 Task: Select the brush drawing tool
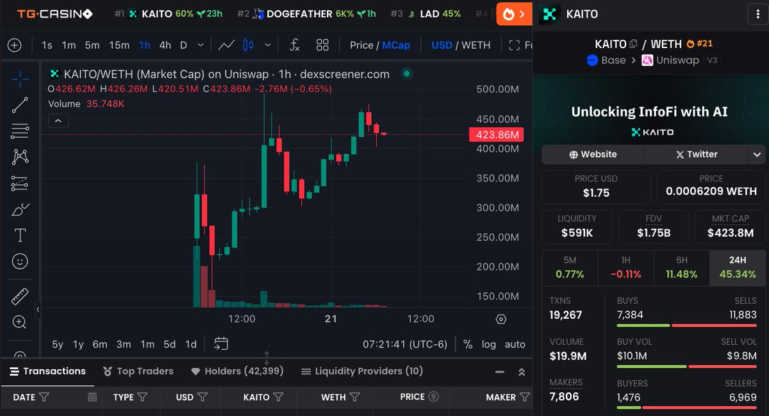click(20, 210)
